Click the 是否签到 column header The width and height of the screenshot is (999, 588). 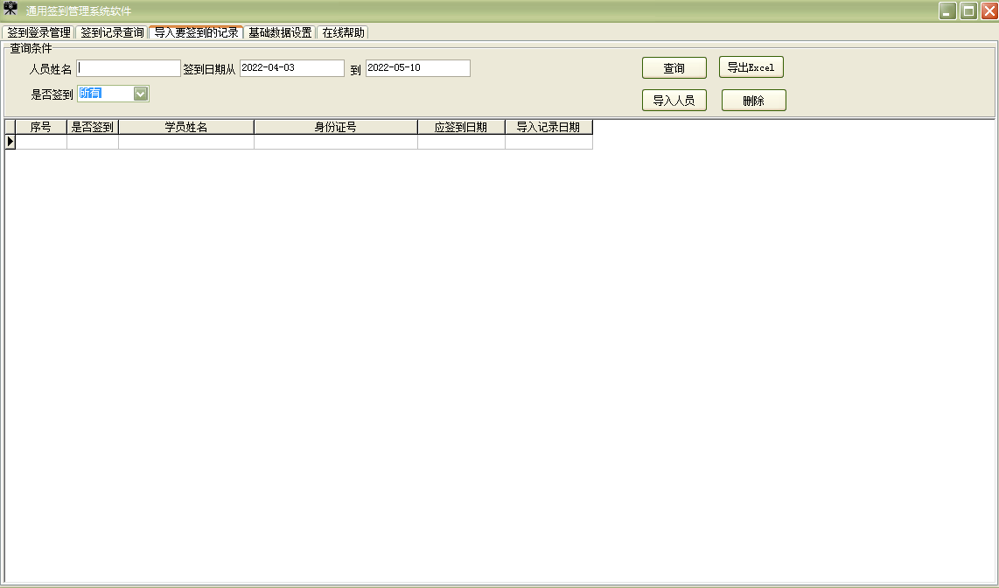pos(93,128)
